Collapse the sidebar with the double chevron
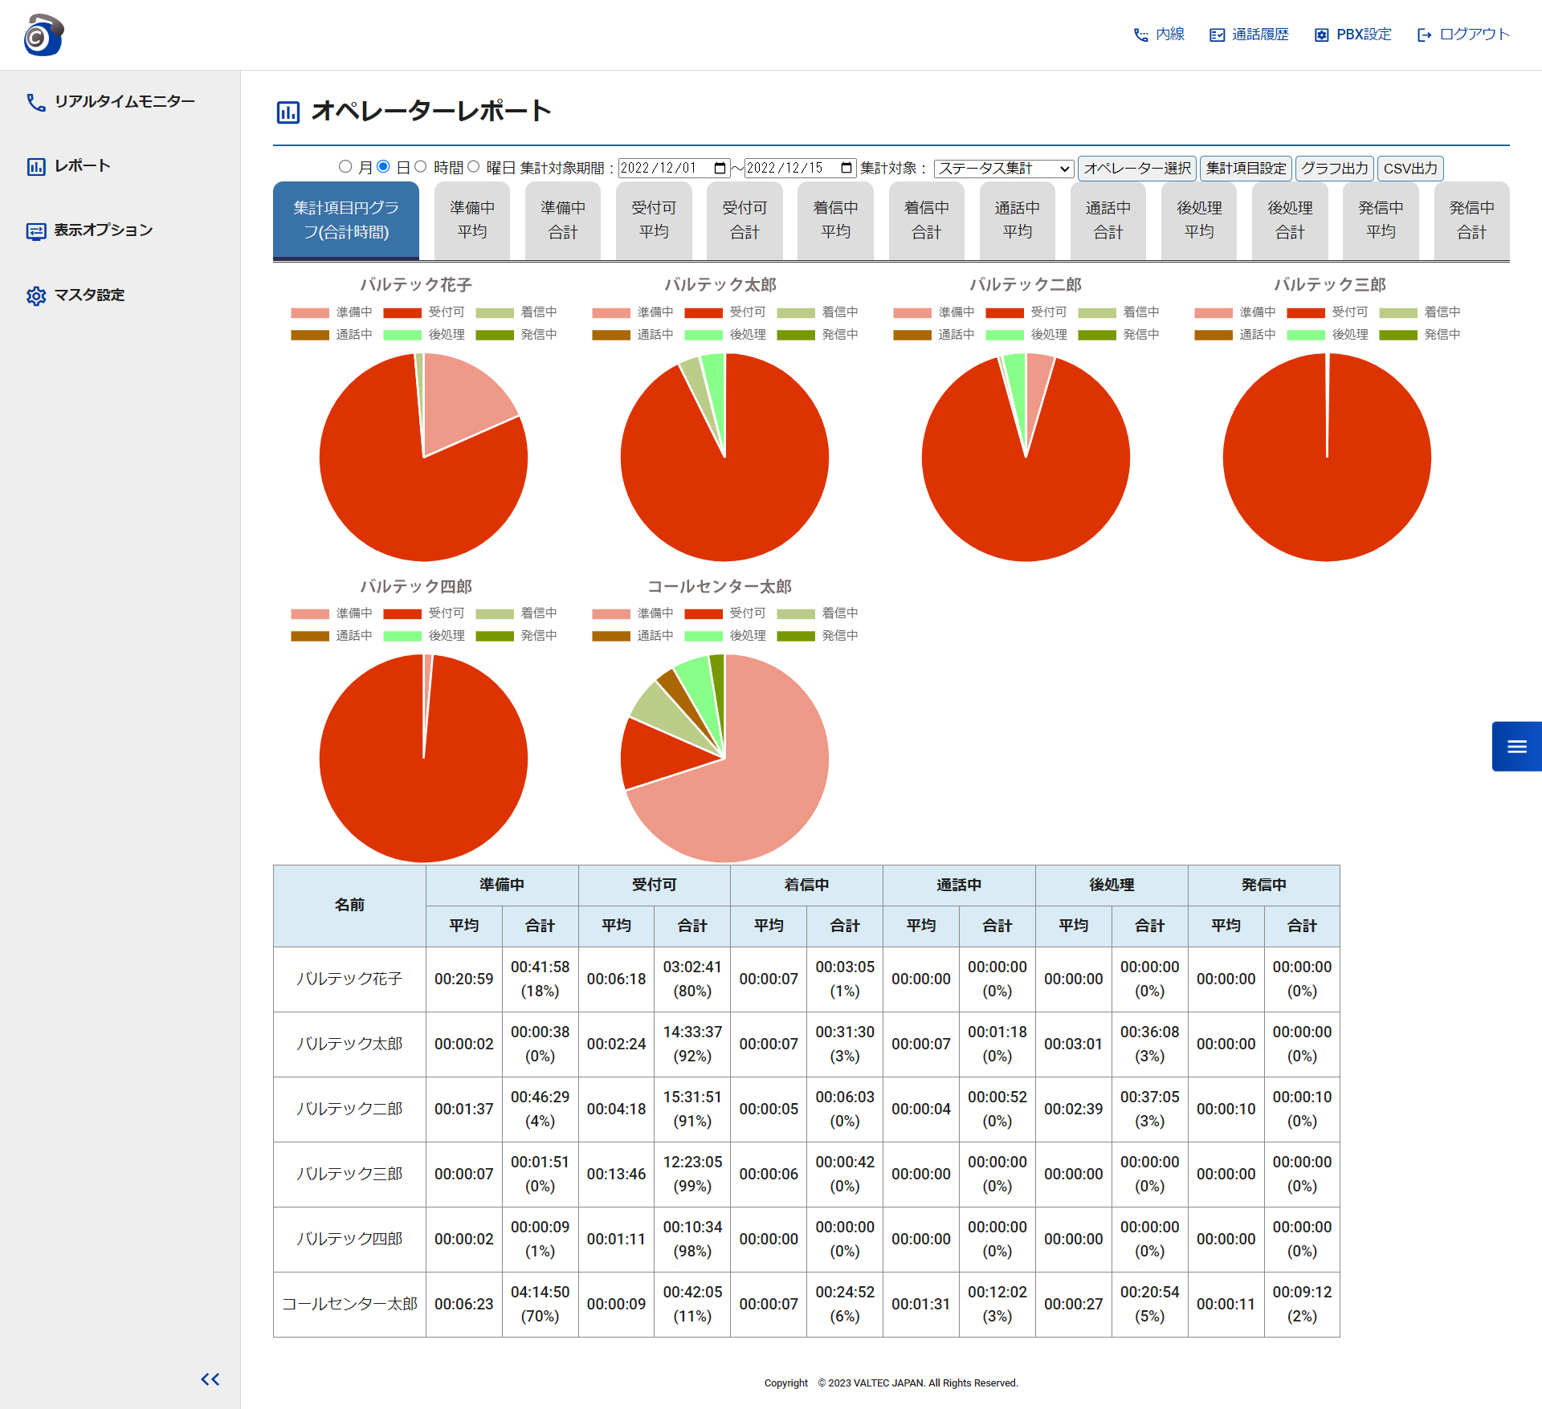1542x1409 pixels. (210, 1379)
